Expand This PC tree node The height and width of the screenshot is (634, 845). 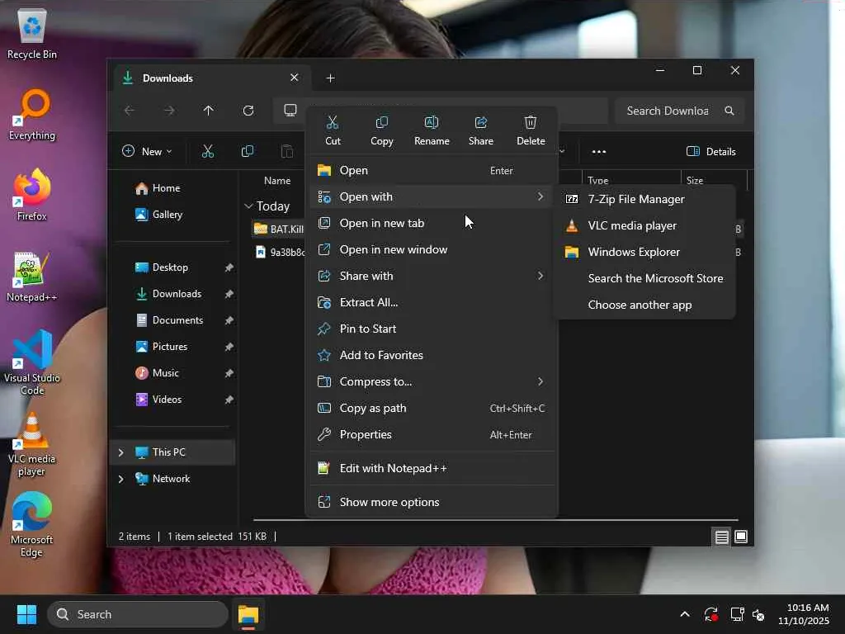(120, 452)
